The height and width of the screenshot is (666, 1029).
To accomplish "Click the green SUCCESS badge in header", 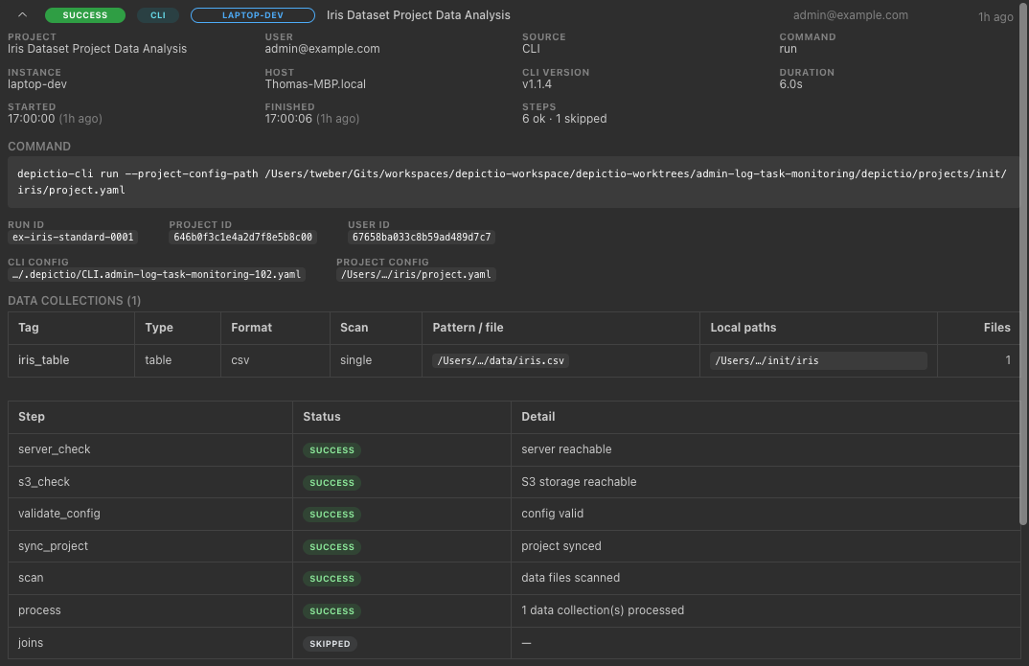I will [84, 15].
